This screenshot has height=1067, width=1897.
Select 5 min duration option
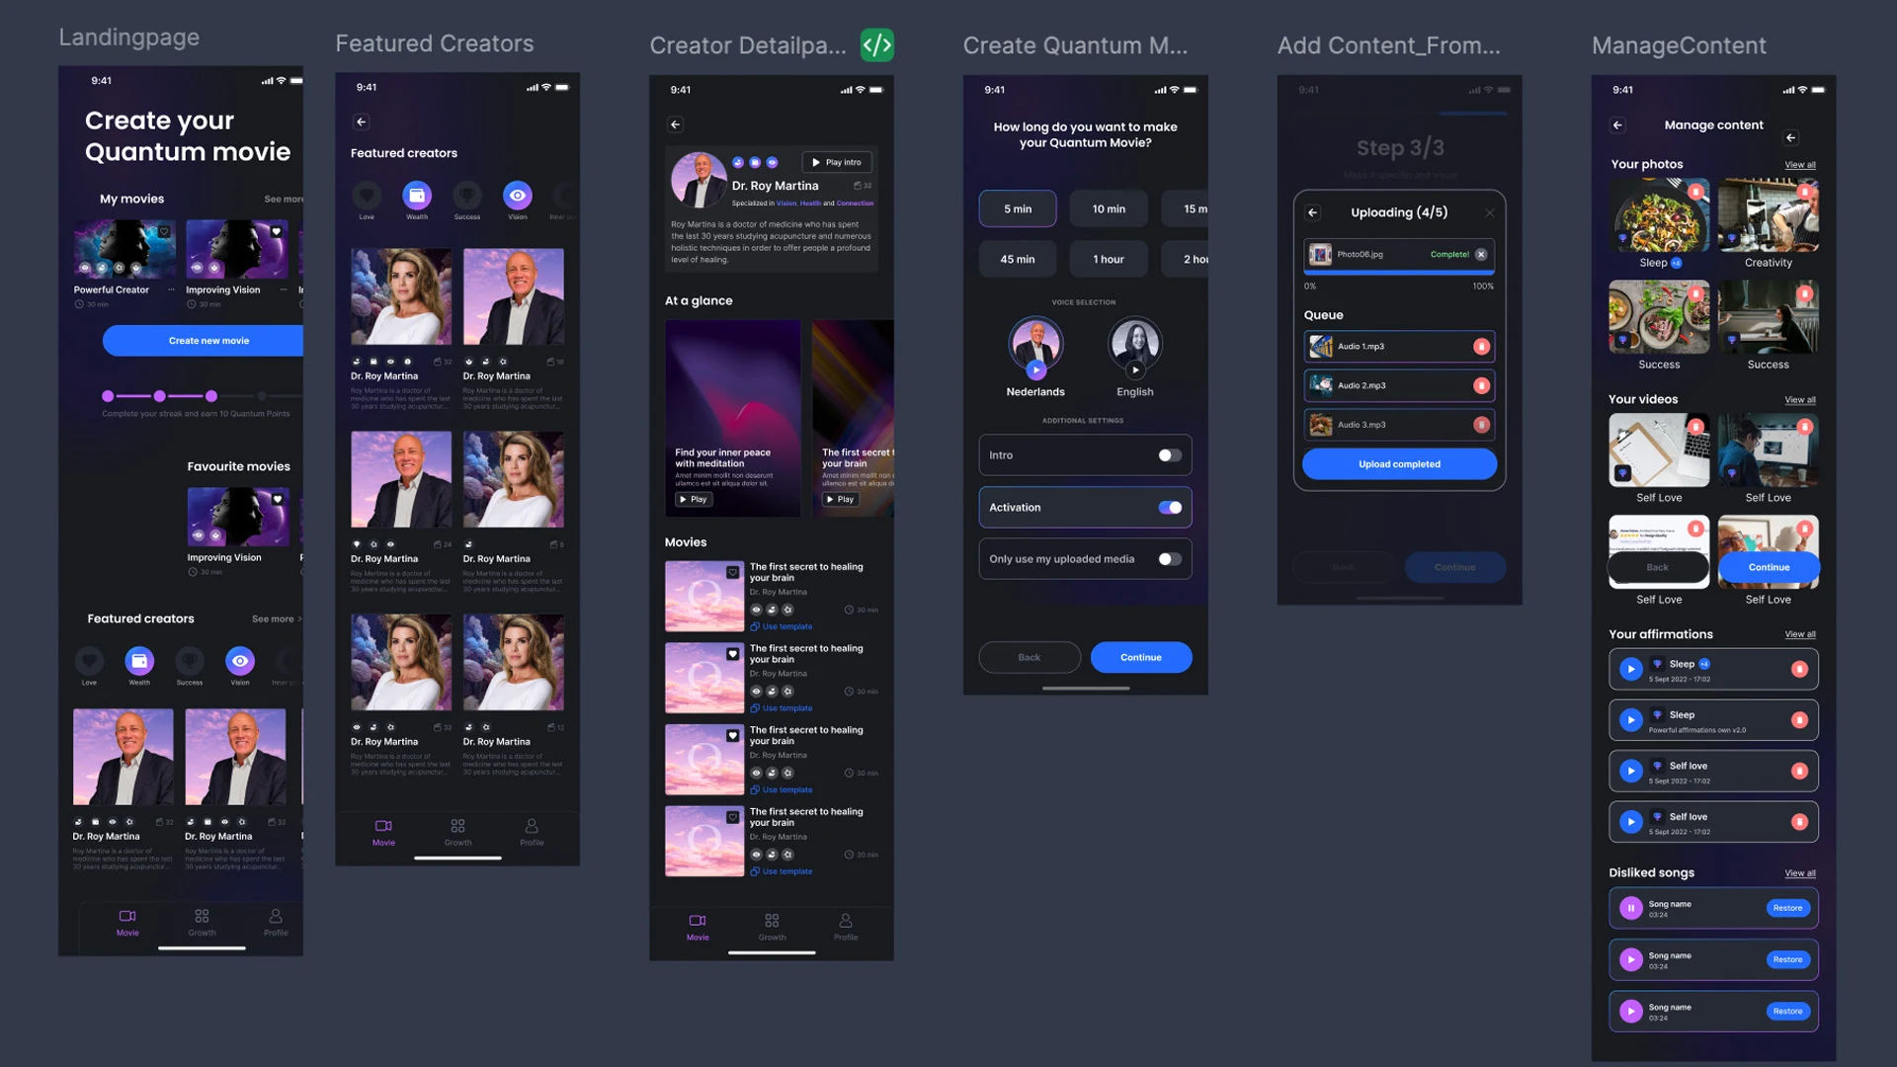[x=1018, y=209]
